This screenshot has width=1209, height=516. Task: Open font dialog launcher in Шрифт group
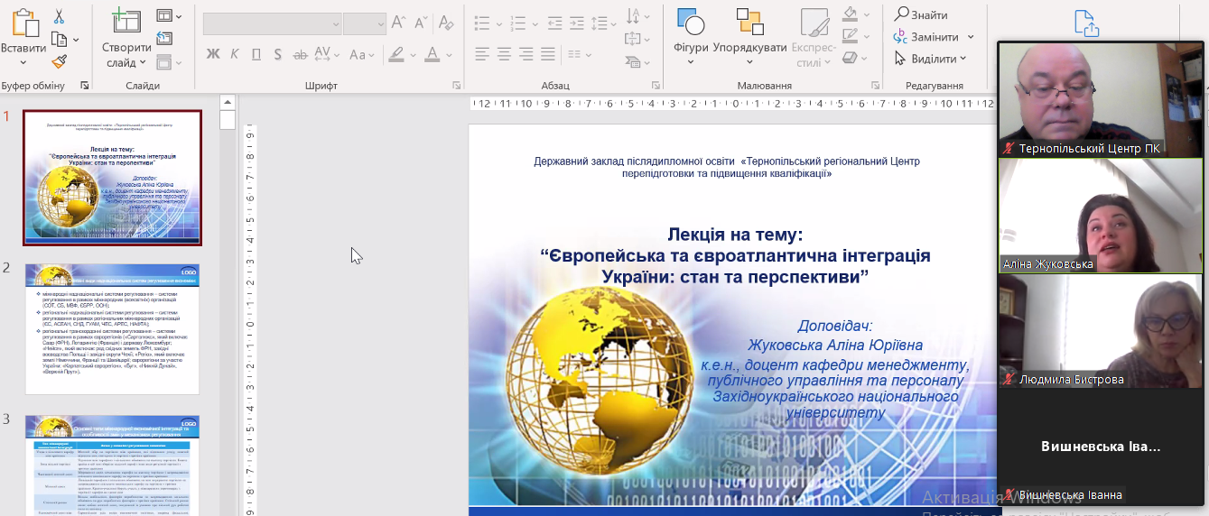point(457,86)
